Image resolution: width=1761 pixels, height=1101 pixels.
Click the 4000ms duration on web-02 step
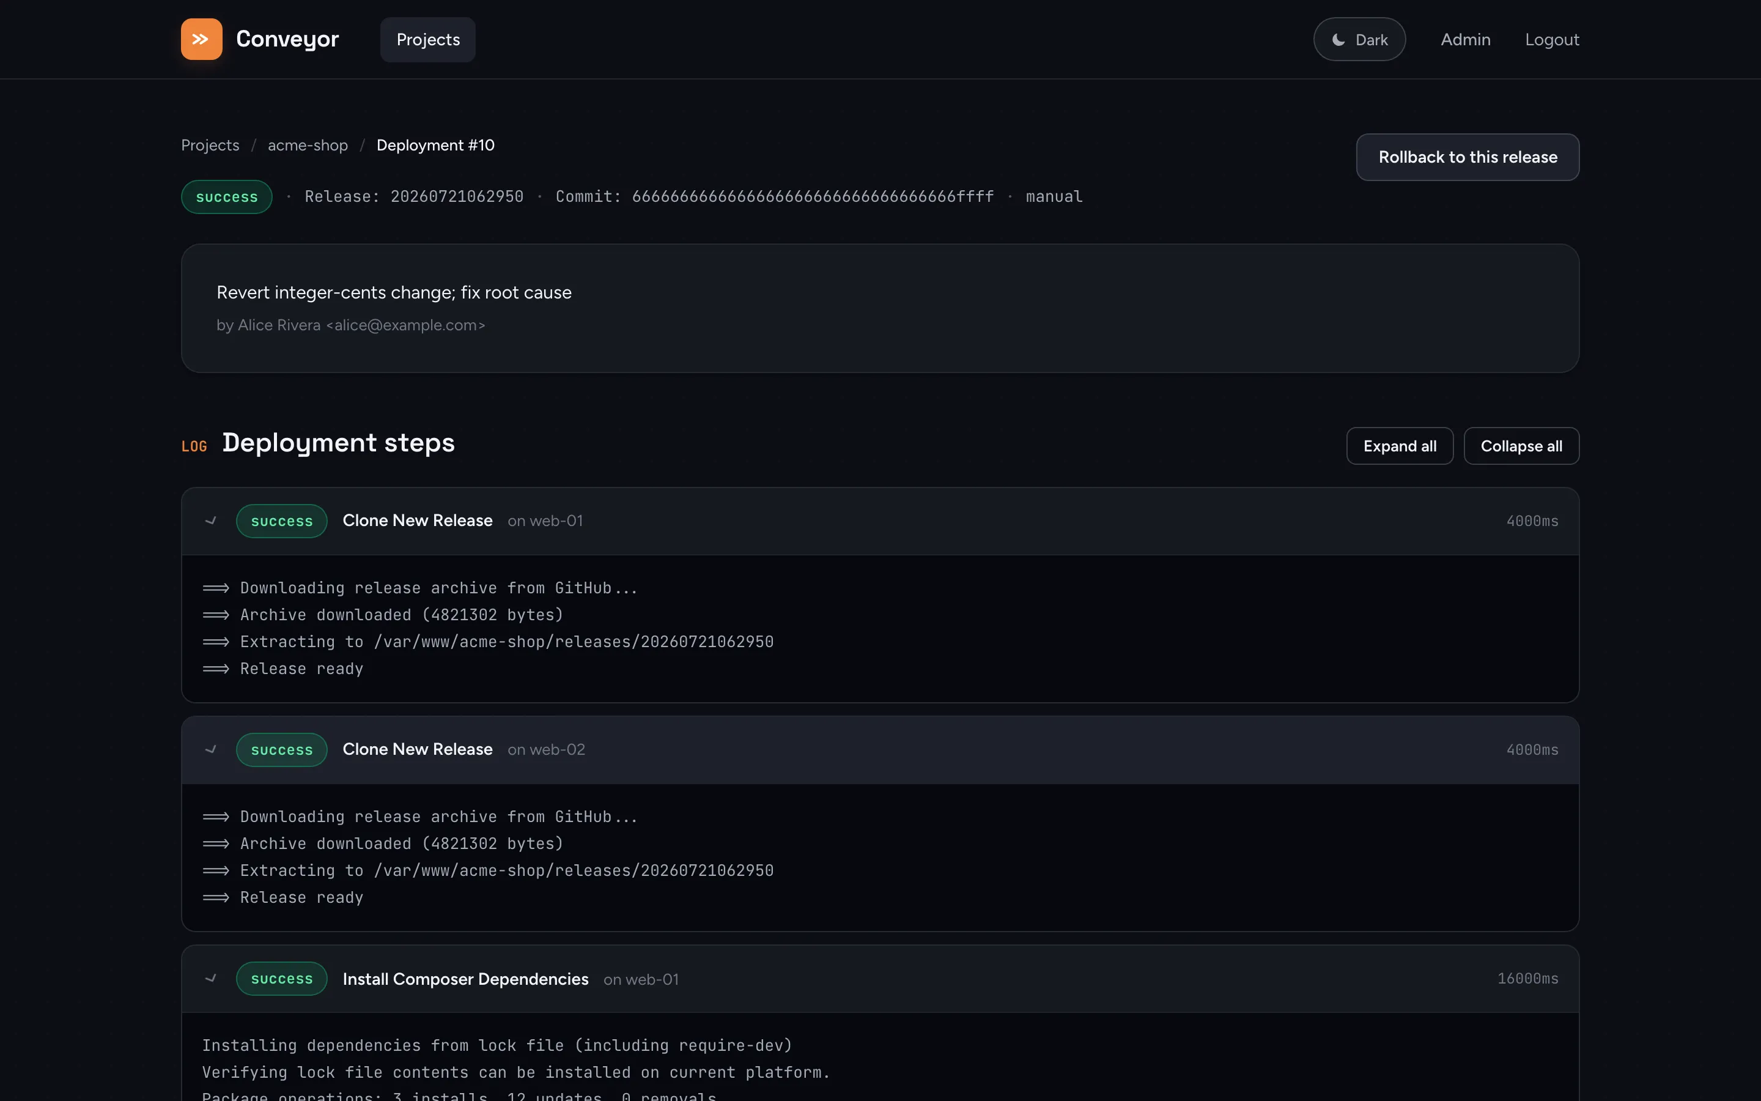[1532, 749]
